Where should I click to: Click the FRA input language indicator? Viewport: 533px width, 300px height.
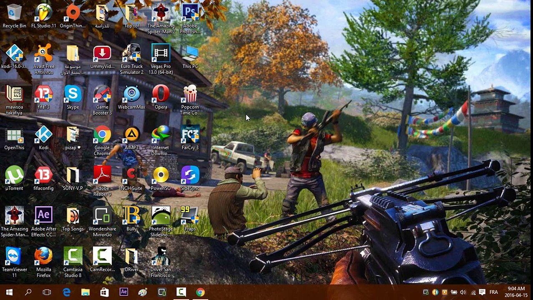(x=493, y=292)
